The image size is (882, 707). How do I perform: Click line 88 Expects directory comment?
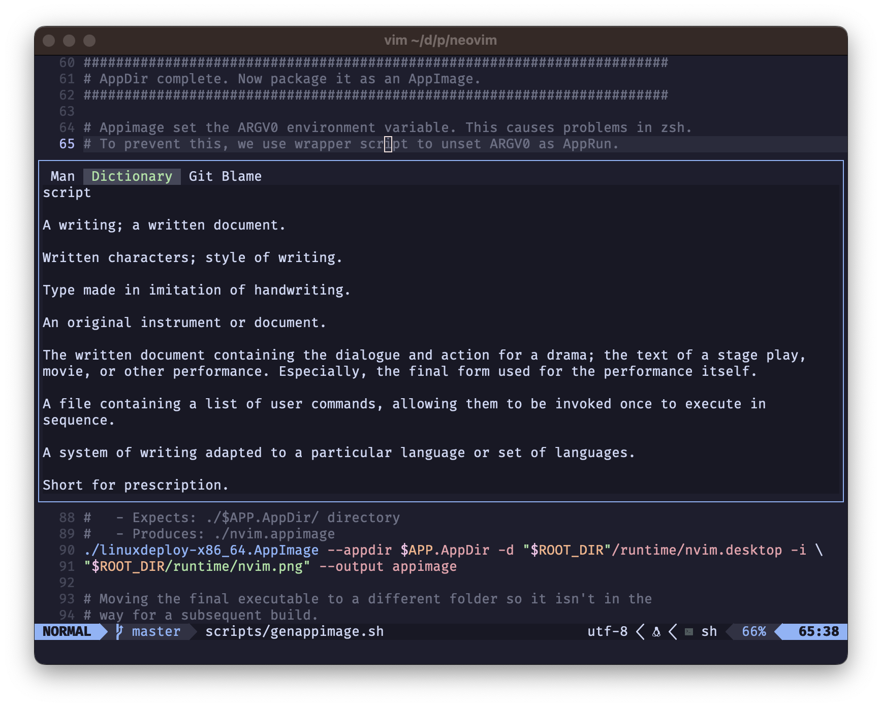[241, 518]
